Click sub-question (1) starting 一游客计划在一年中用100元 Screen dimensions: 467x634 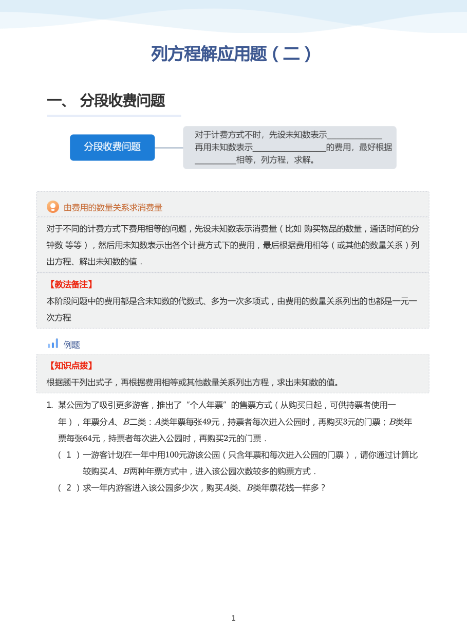238,463
